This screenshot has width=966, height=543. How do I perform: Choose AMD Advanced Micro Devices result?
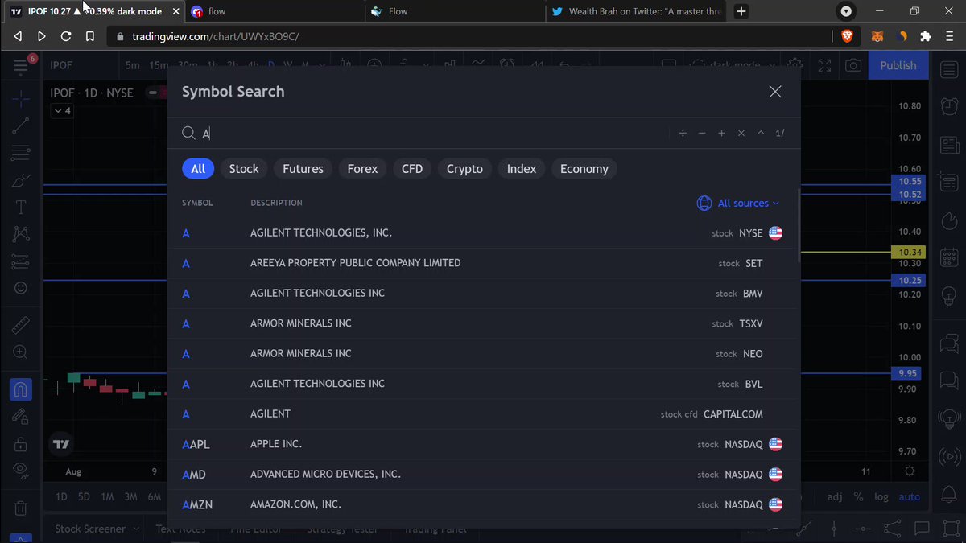pos(482,475)
